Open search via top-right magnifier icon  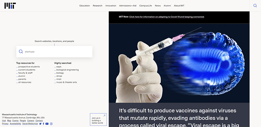point(255,6)
